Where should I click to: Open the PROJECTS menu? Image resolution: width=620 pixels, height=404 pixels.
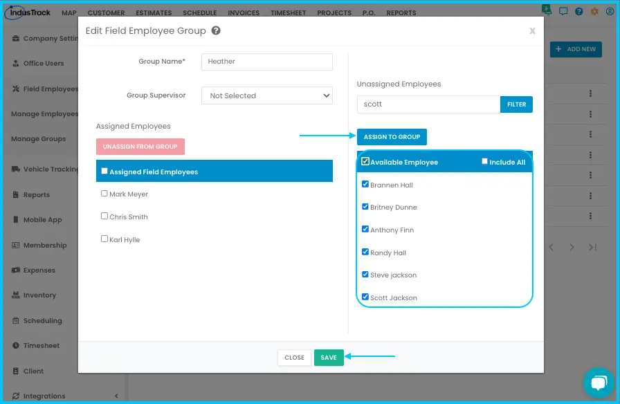click(x=334, y=12)
